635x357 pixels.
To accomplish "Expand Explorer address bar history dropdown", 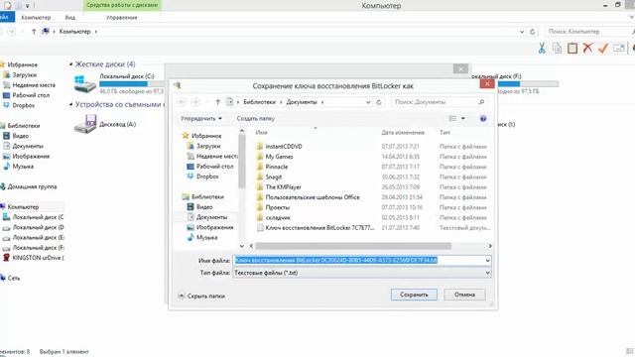I will (522, 31).
